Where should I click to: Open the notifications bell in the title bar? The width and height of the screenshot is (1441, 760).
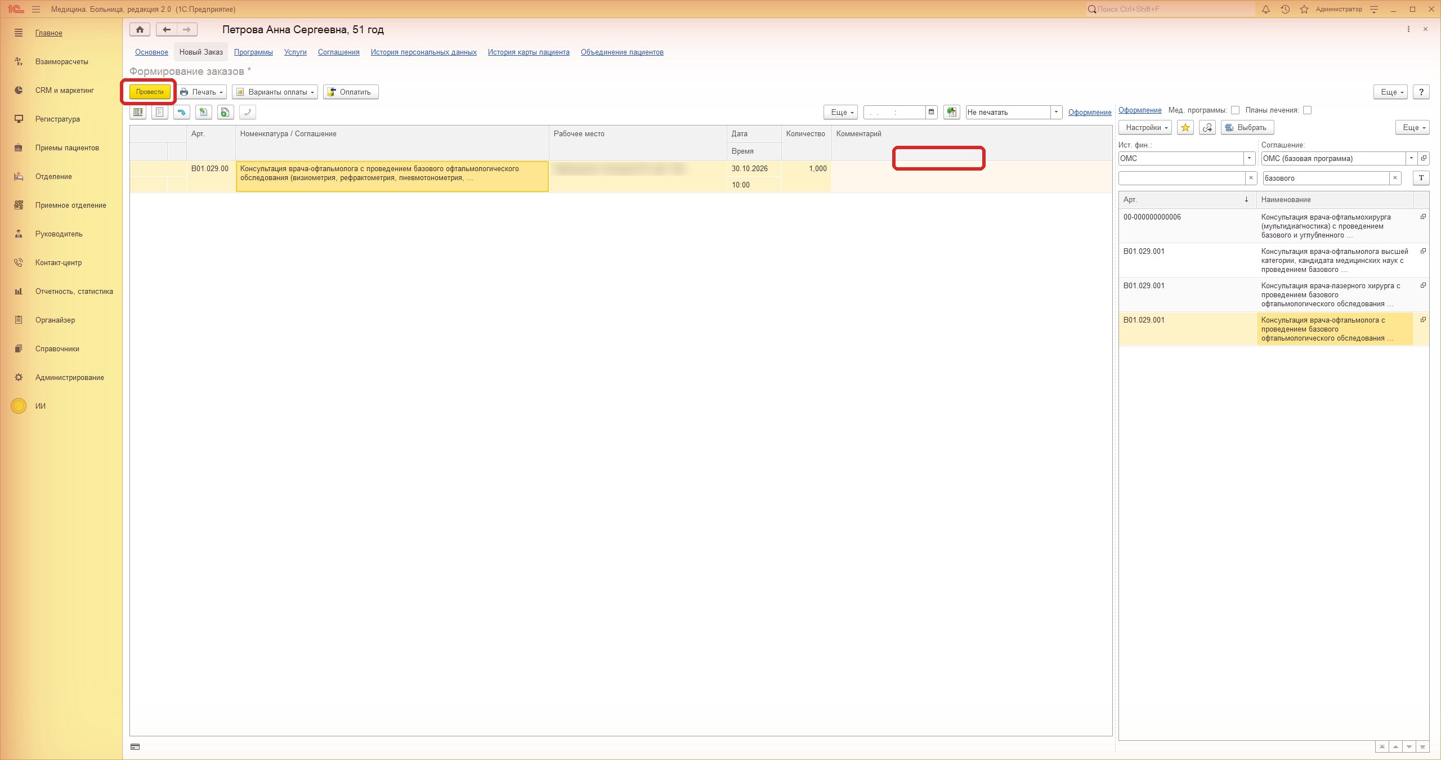pyautogui.click(x=1266, y=9)
